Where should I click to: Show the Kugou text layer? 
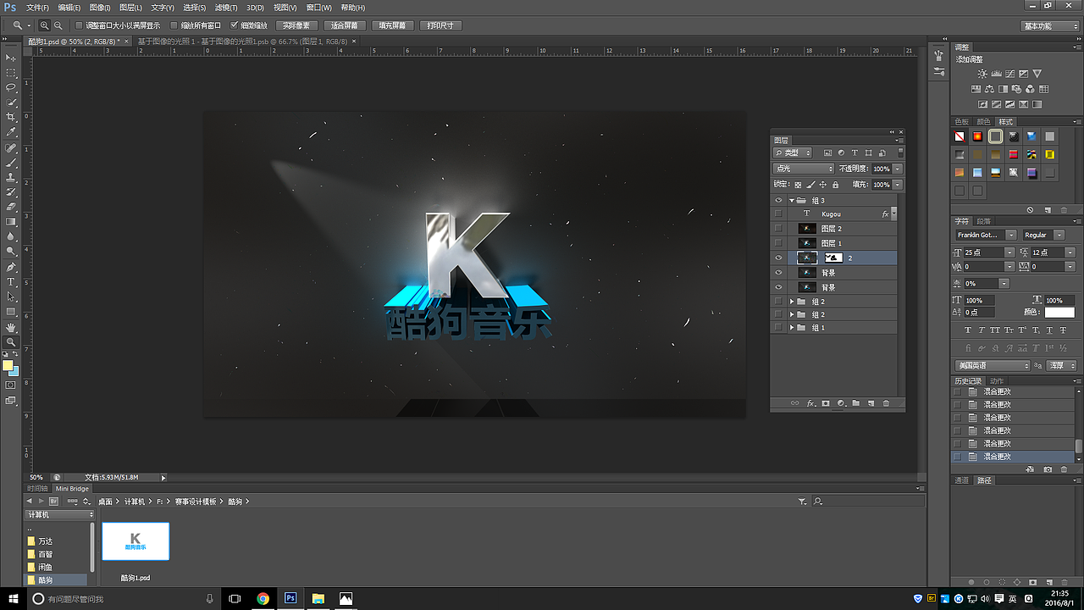click(x=778, y=214)
